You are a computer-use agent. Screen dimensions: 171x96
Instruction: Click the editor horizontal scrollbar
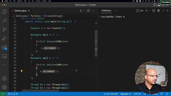[40, 91]
